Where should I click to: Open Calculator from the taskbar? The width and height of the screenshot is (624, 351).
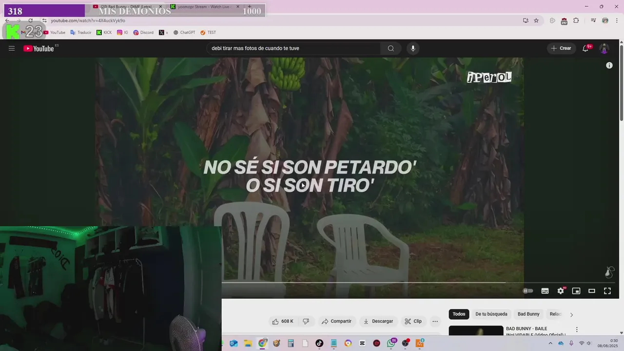291,343
